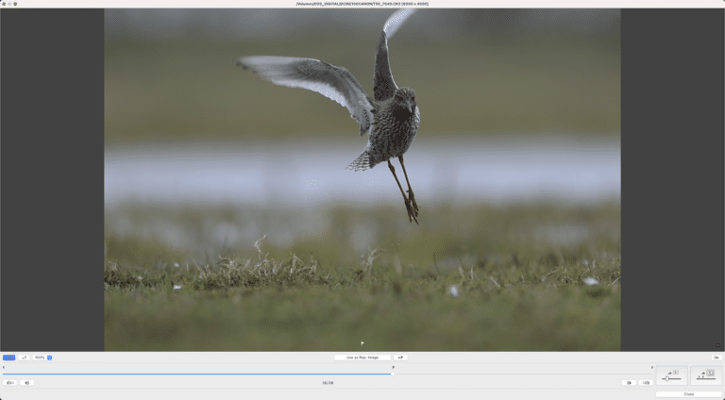The image size is (725, 400).
Task: Select the fit-to-window view button
Action: pyautogui.click(x=8, y=358)
